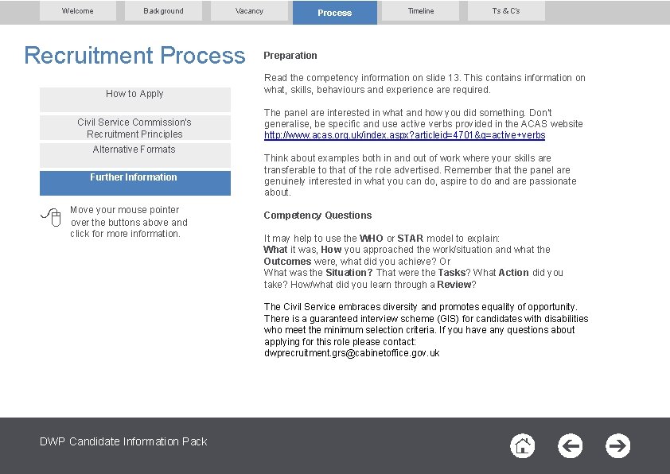Click the How to Apply button

point(134,94)
